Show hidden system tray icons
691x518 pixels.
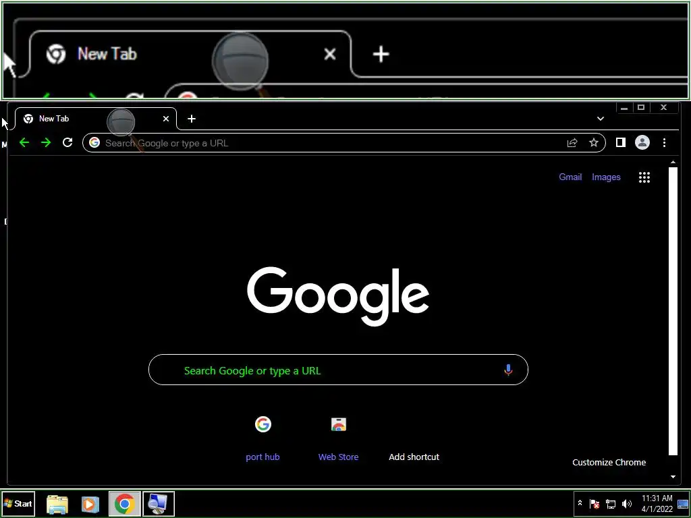point(580,503)
